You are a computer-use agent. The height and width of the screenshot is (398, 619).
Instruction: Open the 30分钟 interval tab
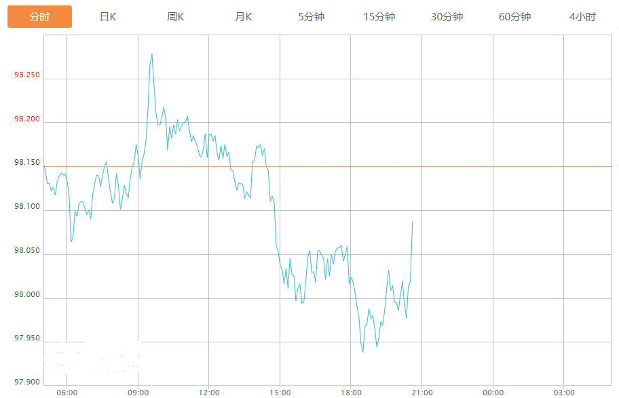pos(447,17)
